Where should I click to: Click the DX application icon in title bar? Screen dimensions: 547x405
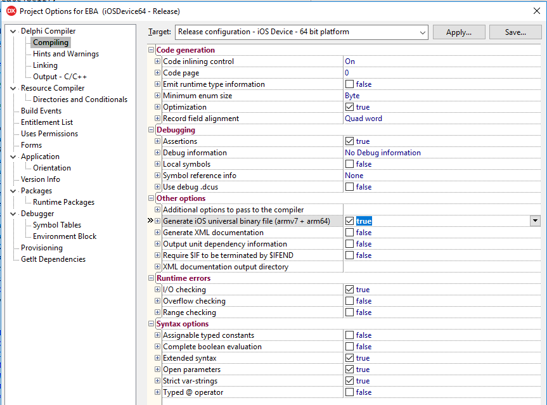pos(11,11)
